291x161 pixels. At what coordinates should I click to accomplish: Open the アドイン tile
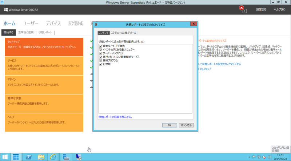(44, 85)
